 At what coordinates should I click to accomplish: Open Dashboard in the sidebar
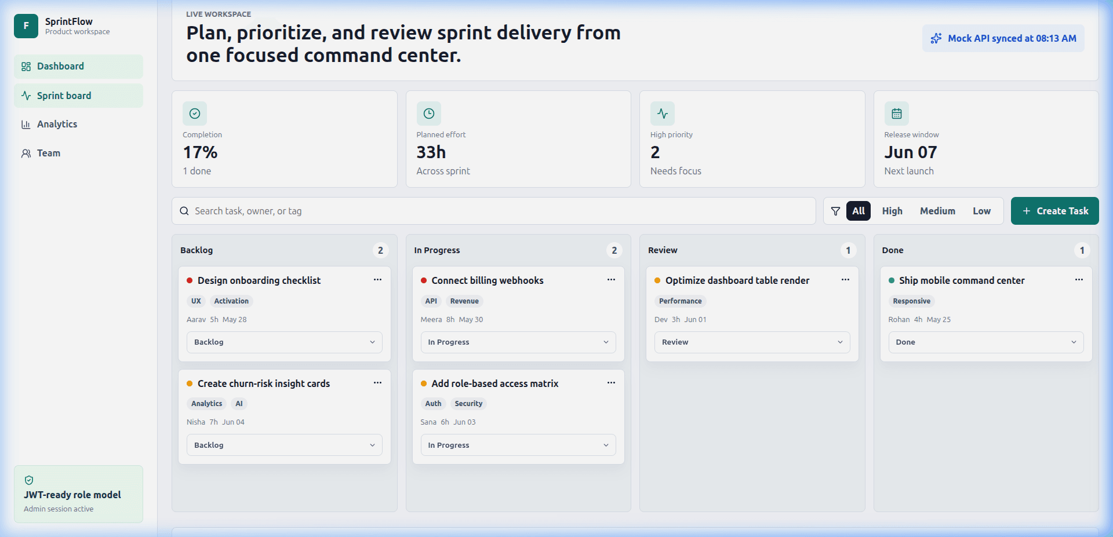[78, 67]
